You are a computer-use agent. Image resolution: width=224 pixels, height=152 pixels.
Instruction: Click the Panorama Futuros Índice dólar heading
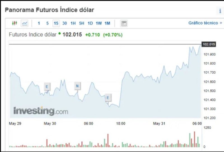[50, 10]
